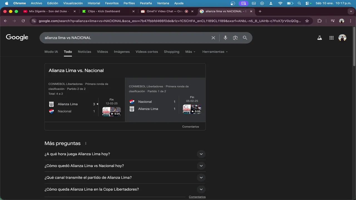Open the Google apps grid
The image size is (356, 200).
point(332,38)
